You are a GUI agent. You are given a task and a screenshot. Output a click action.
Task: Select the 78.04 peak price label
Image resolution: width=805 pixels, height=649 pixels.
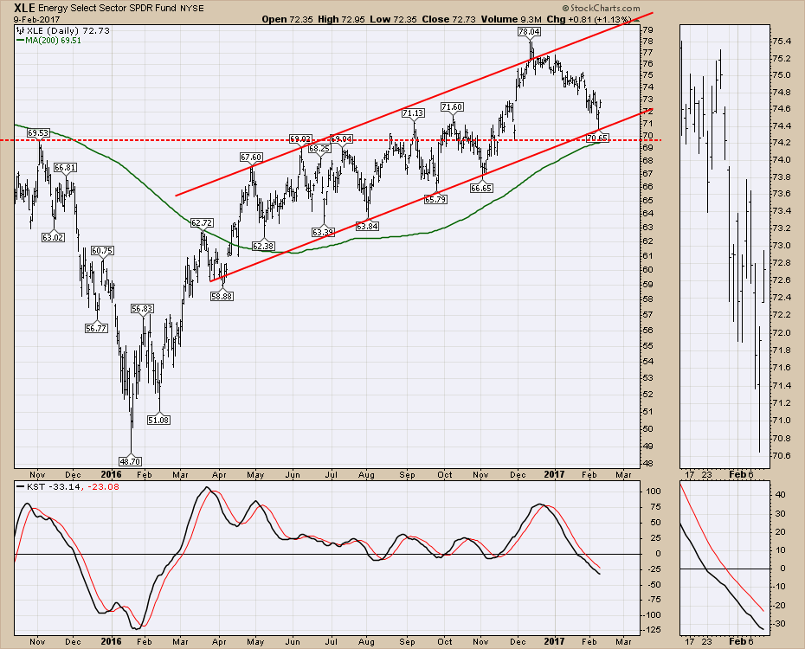[529, 31]
